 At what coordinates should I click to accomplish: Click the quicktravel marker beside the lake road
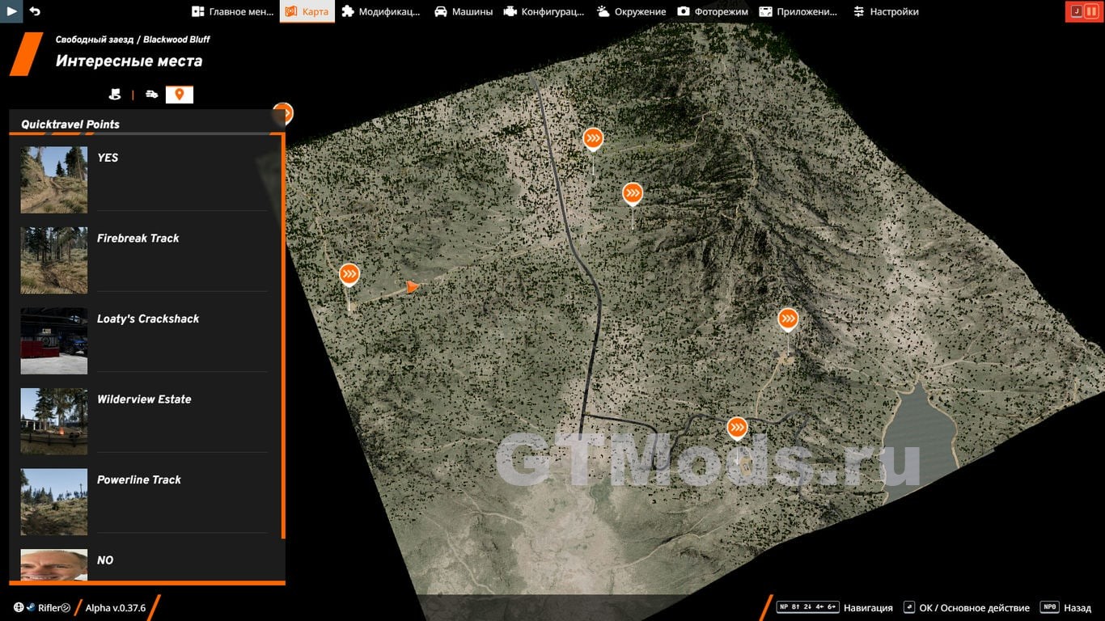(x=737, y=427)
